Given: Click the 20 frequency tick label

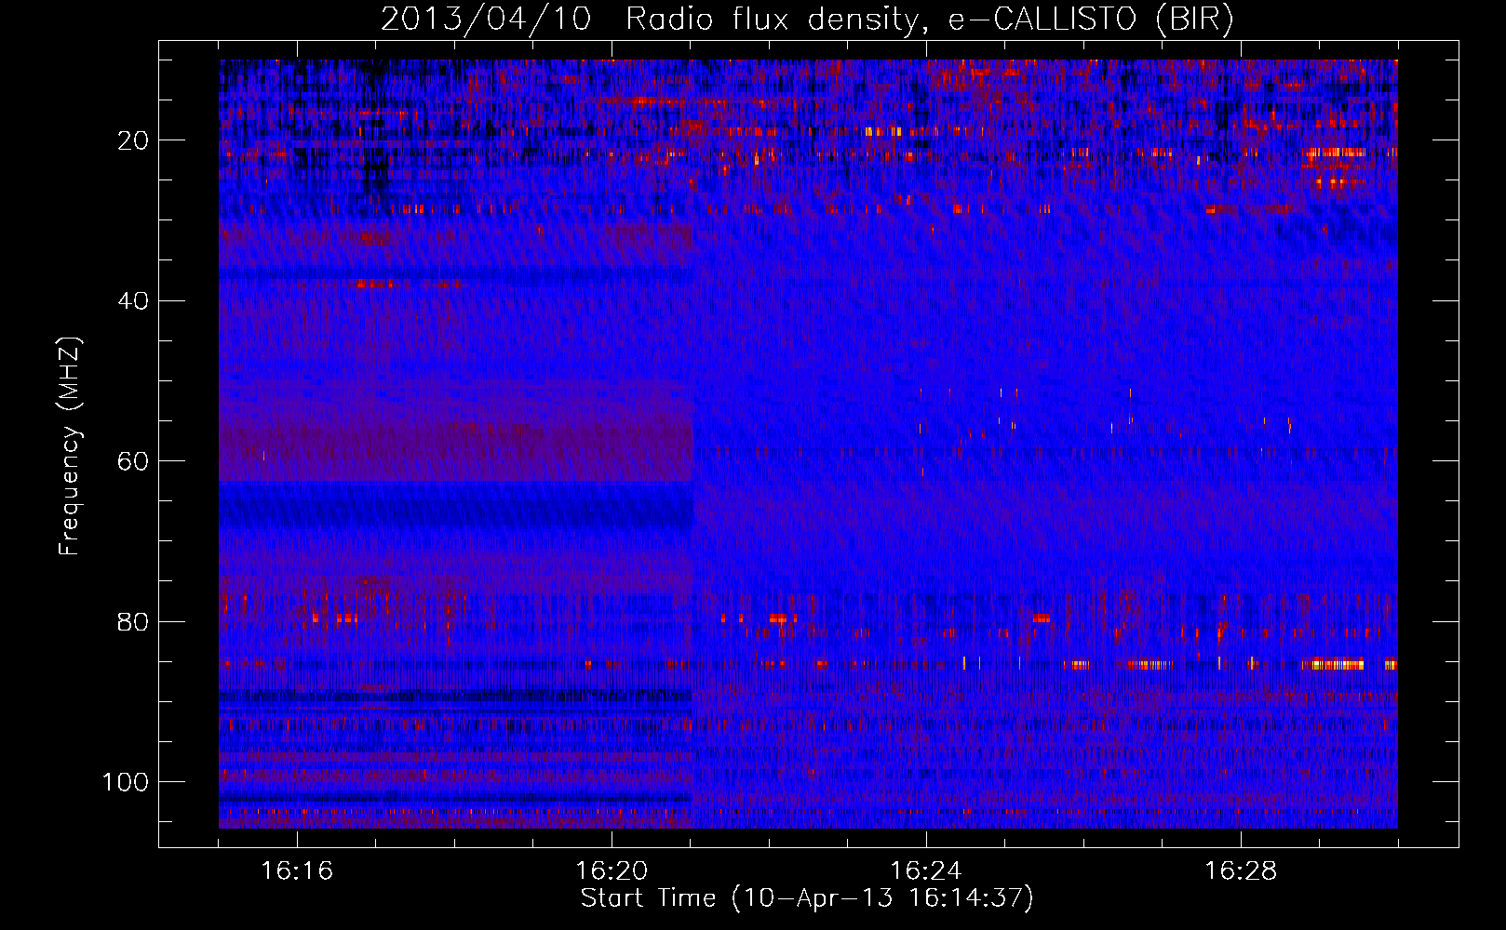Looking at the screenshot, I should point(134,141).
